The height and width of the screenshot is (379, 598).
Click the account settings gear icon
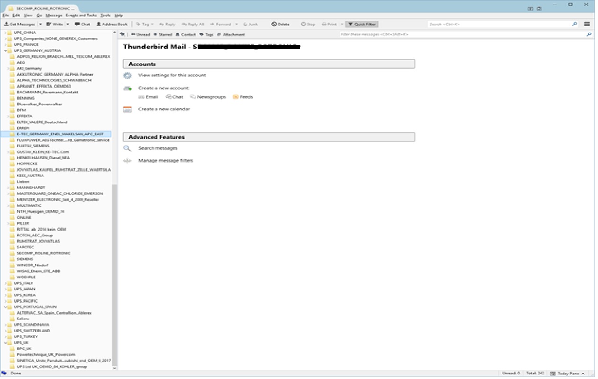(x=127, y=75)
